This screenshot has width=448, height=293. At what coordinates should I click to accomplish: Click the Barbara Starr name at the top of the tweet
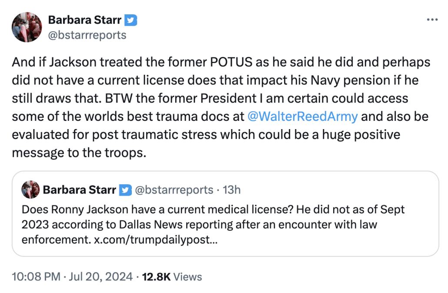84,20
